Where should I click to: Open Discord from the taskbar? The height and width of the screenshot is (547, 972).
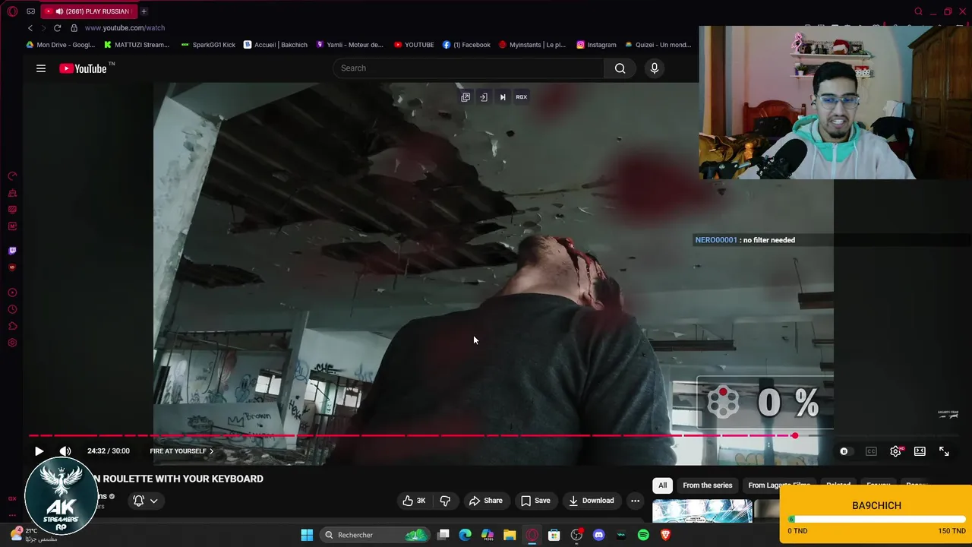point(598,535)
